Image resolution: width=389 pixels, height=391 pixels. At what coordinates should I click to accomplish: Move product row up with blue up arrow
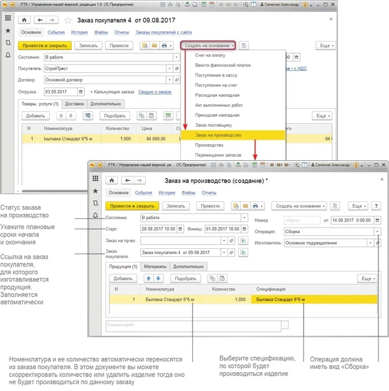[x=149, y=278]
